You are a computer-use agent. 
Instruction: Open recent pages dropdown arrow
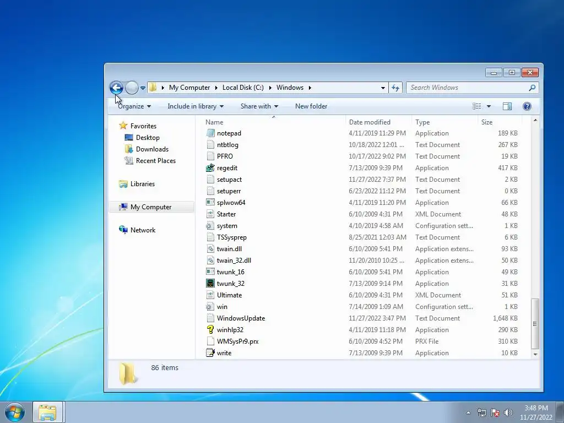click(x=143, y=88)
